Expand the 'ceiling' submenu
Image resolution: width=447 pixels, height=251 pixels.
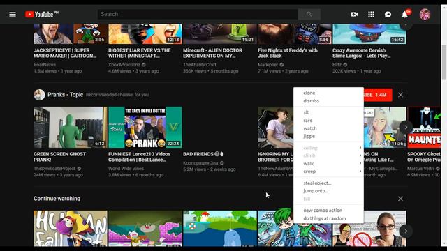point(328,148)
